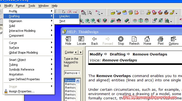Click the yellow cubes on blue folder icon
Screen dimensions: 182x101
click(125, 12)
